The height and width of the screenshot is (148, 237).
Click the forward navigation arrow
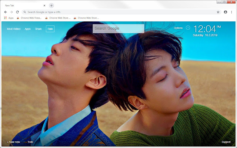point(11,12)
